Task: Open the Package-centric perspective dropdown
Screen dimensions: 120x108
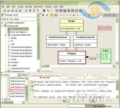Action: tap(38, 15)
